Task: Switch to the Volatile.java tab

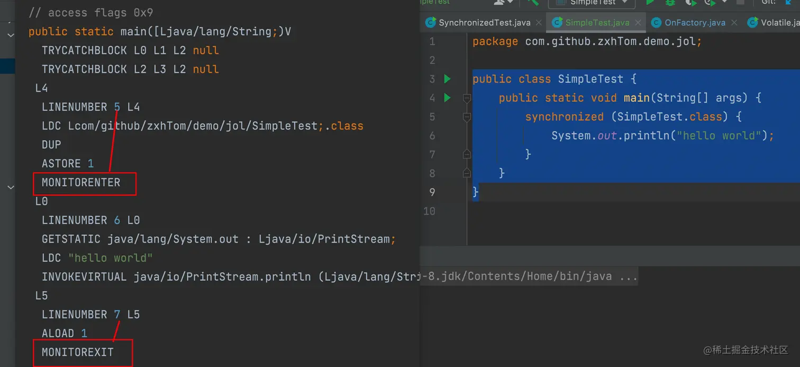Action: click(x=773, y=23)
